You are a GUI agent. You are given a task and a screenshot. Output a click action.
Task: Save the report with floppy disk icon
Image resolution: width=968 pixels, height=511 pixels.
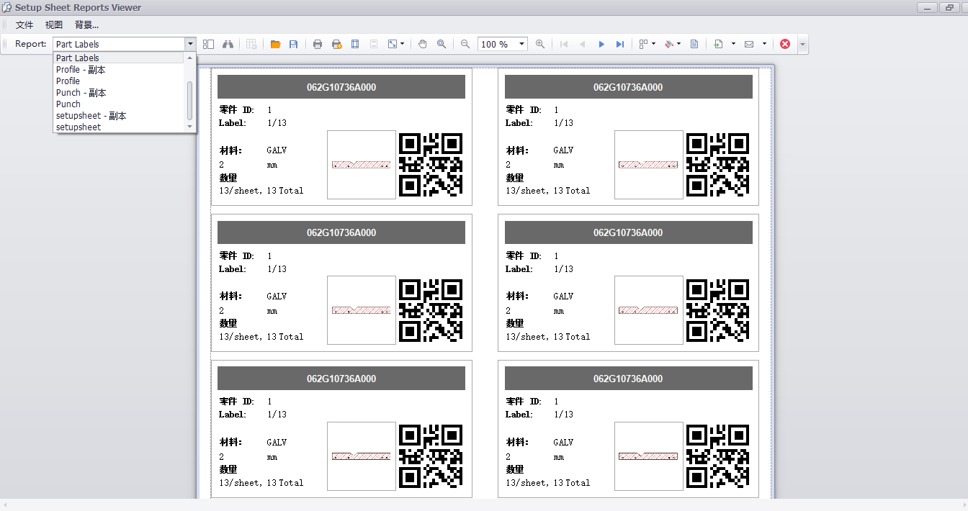click(x=294, y=44)
